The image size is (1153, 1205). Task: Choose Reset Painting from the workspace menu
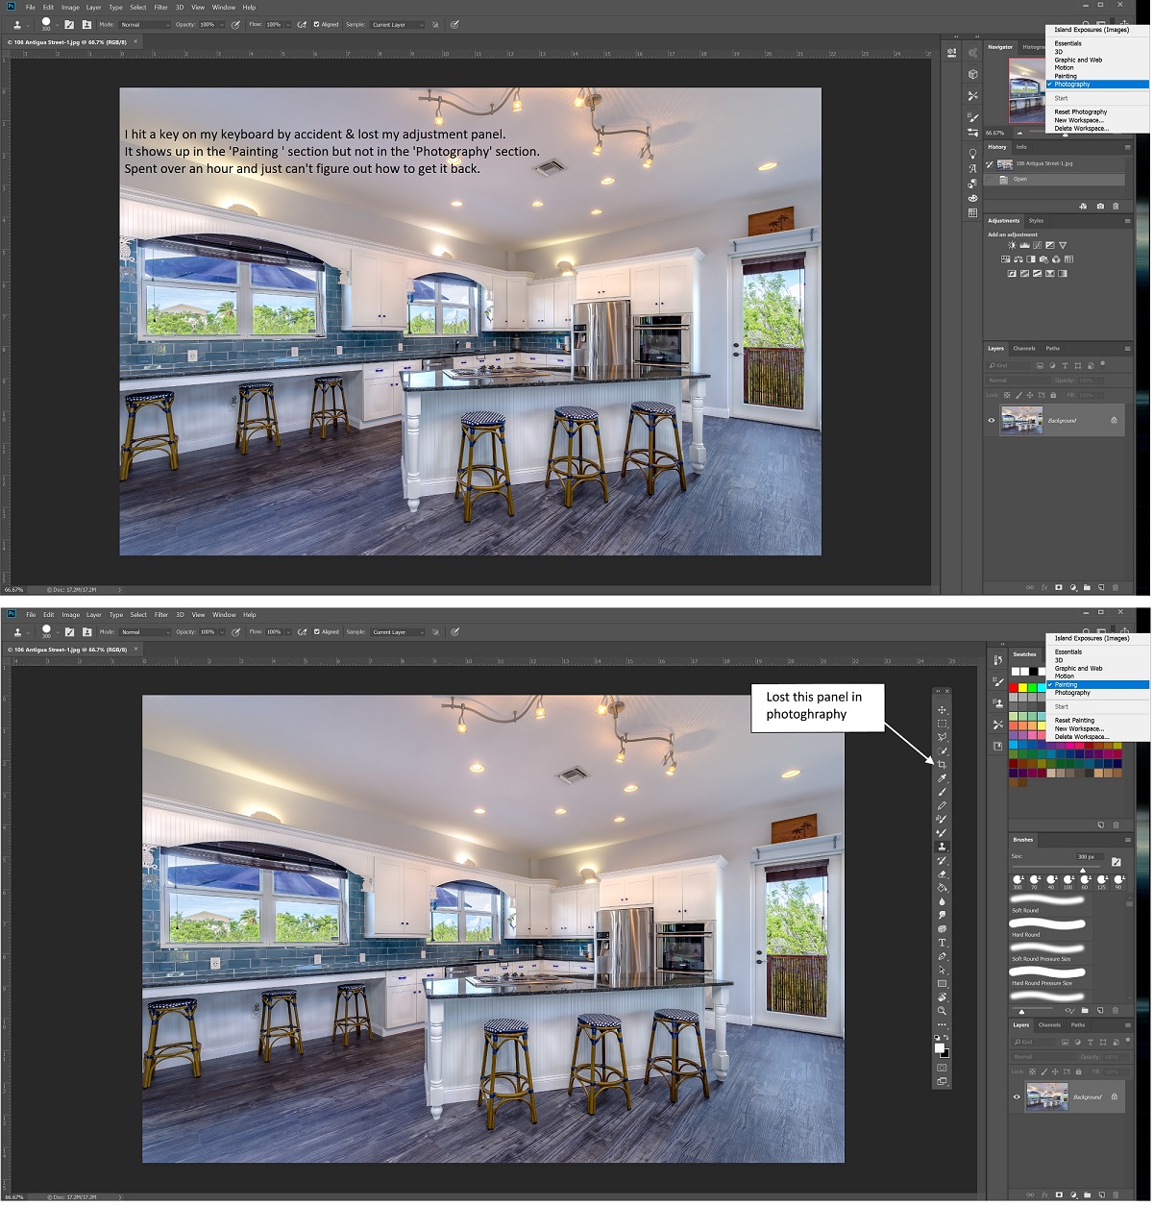tap(1073, 719)
